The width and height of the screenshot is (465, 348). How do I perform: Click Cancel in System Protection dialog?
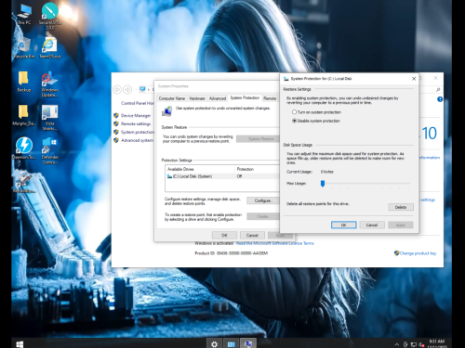(x=372, y=225)
